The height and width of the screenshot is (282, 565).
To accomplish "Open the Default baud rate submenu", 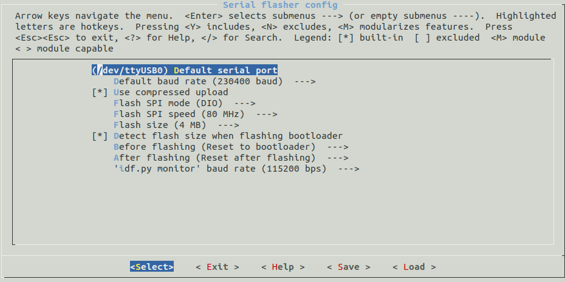I will pos(197,81).
